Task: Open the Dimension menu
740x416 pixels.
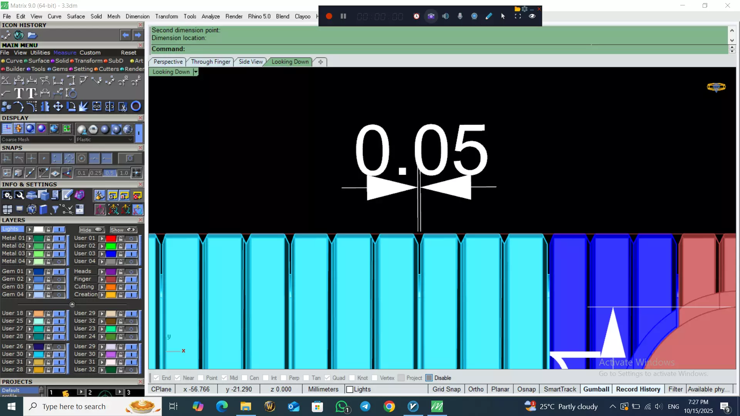Action: 137,16
